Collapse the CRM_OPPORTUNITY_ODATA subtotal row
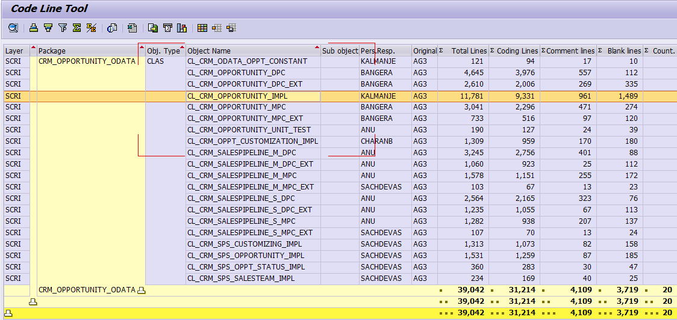 [x=141, y=291]
